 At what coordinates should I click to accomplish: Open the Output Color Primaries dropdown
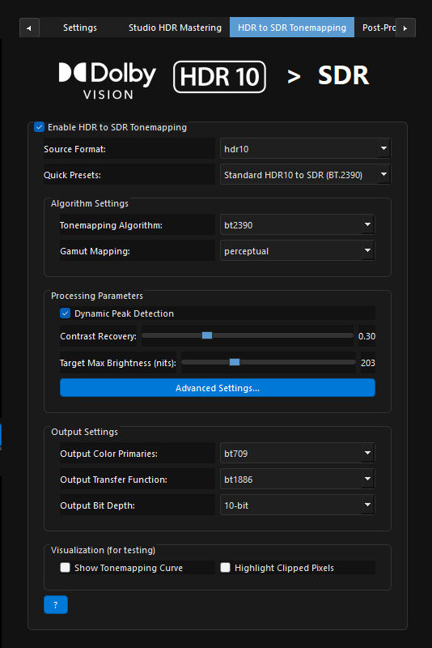(x=297, y=454)
